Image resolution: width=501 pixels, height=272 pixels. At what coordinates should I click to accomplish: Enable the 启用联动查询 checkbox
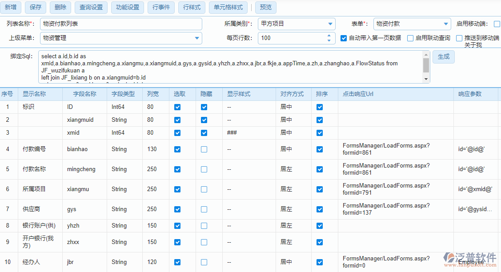(x=410, y=38)
